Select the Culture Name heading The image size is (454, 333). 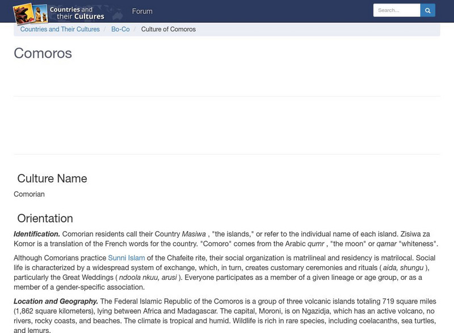[x=52, y=179]
